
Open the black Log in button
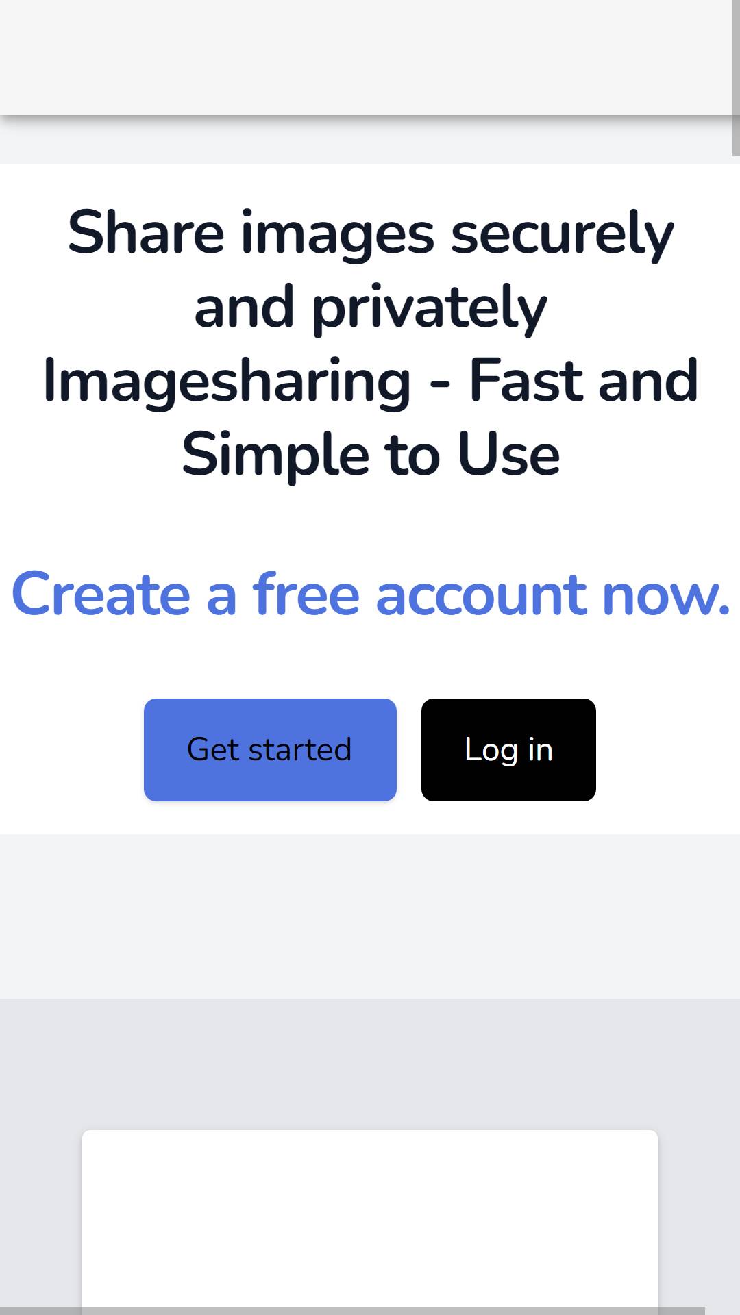pos(508,750)
